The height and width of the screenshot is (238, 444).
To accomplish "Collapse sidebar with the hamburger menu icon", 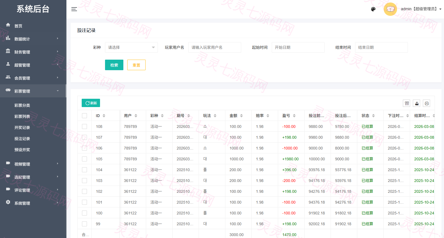I will [74, 9].
